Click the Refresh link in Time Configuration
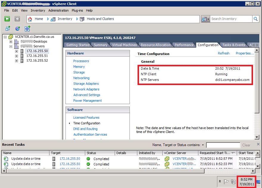The height and width of the screenshot is (188, 262). point(224,53)
